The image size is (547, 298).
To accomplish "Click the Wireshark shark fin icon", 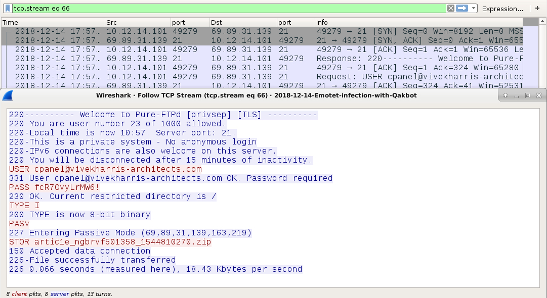I will [x=8, y=95].
